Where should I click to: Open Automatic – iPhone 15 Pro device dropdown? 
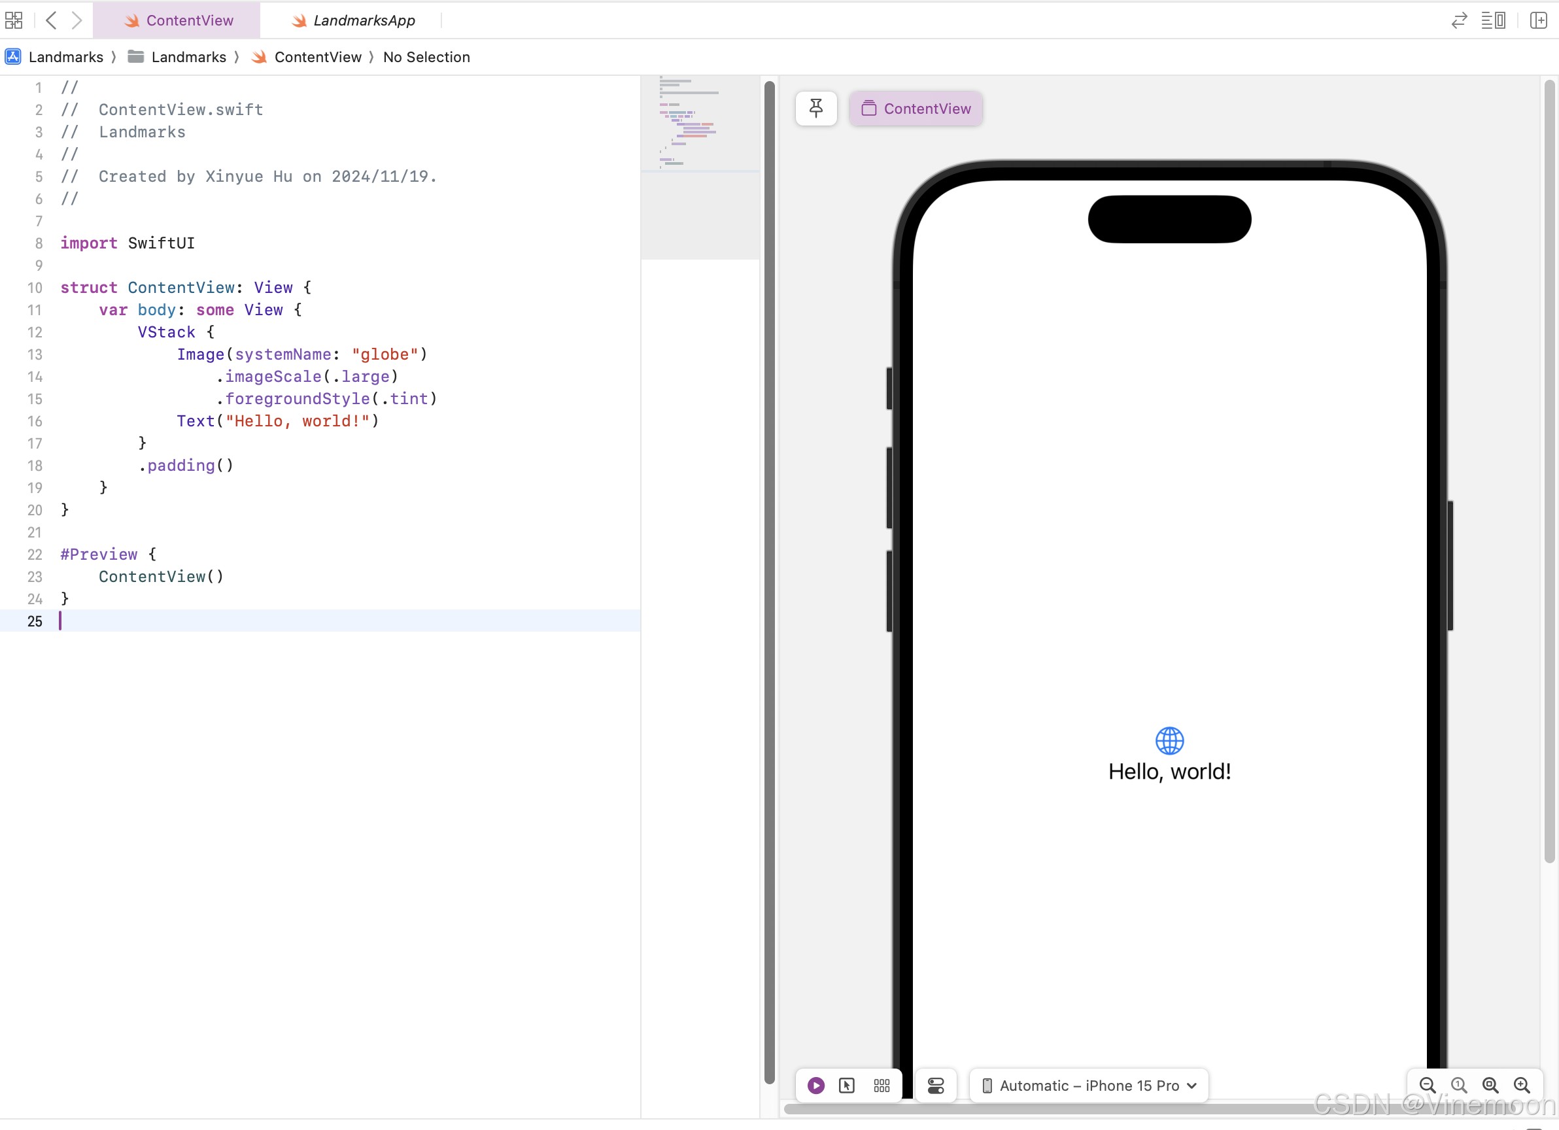1089,1086
